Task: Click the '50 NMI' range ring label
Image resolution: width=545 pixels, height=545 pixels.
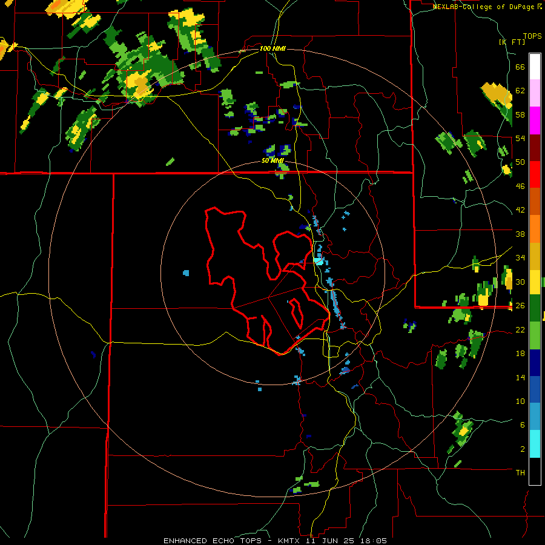Action: [x=272, y=160]
